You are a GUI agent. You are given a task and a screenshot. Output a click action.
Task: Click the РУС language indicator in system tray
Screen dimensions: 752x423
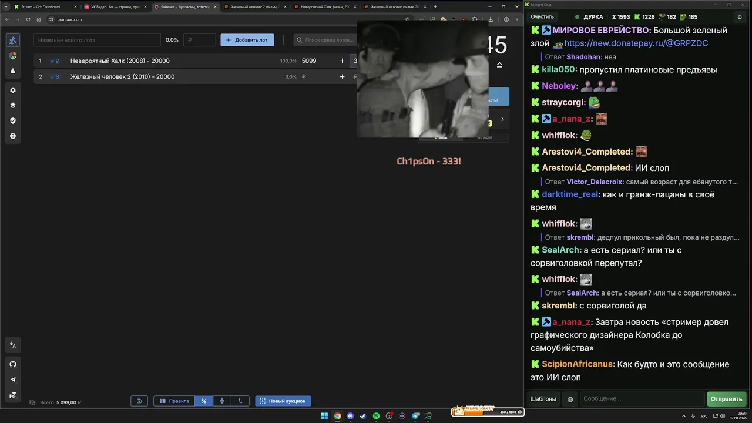coord(704,416)
